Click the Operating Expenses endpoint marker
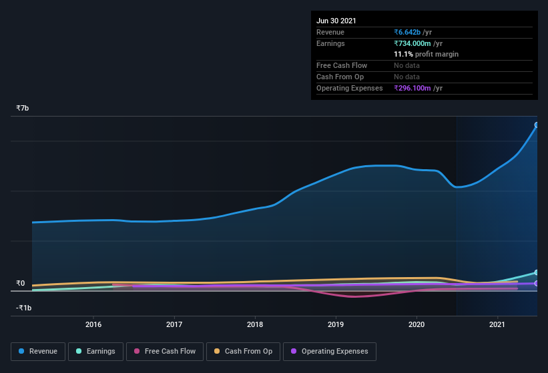Screen dimensions: 548x373 coord(537,283)
